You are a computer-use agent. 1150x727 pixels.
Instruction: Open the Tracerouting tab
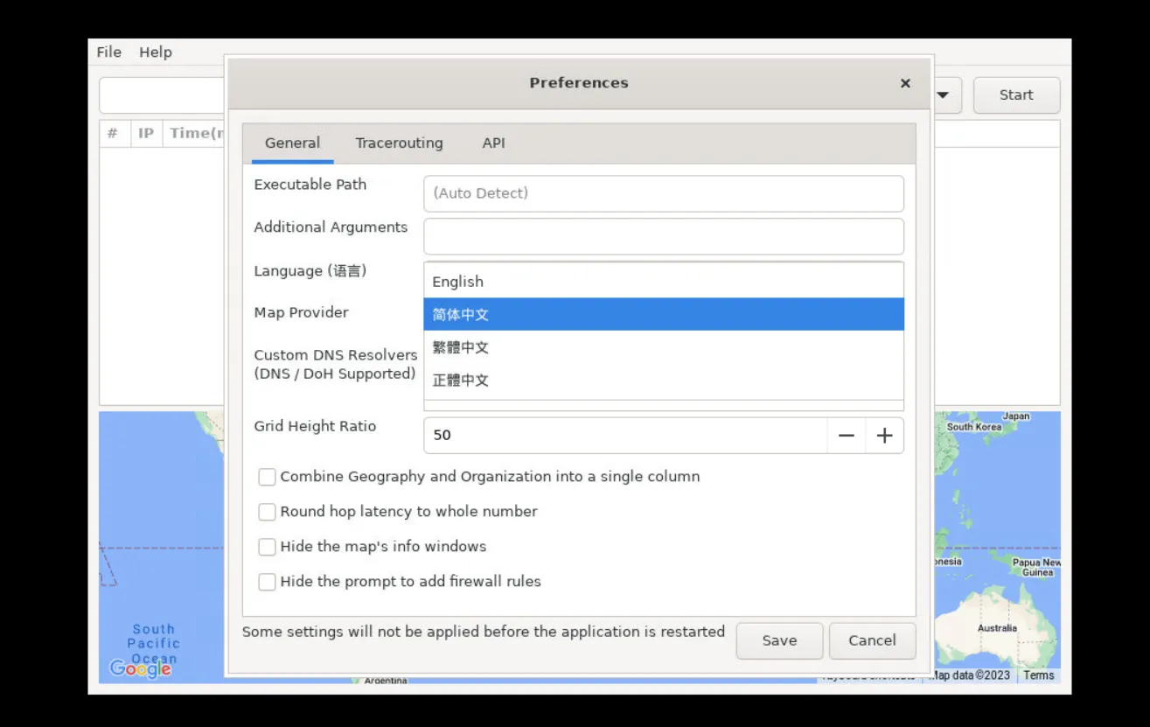tap(399, 143)
